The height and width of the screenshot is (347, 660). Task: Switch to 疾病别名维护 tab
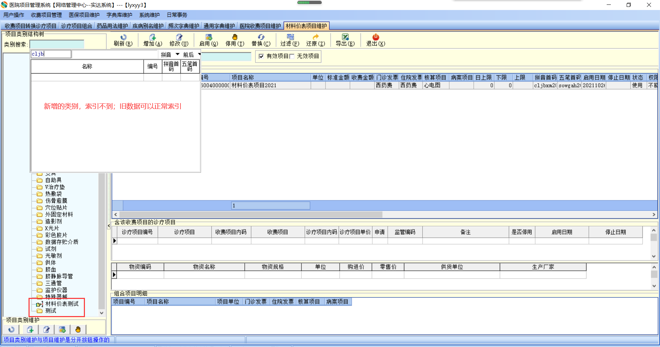coord(148,26)
